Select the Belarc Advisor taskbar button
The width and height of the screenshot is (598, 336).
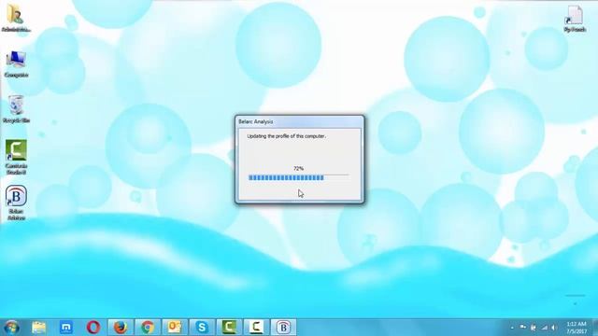click(283, 328)
